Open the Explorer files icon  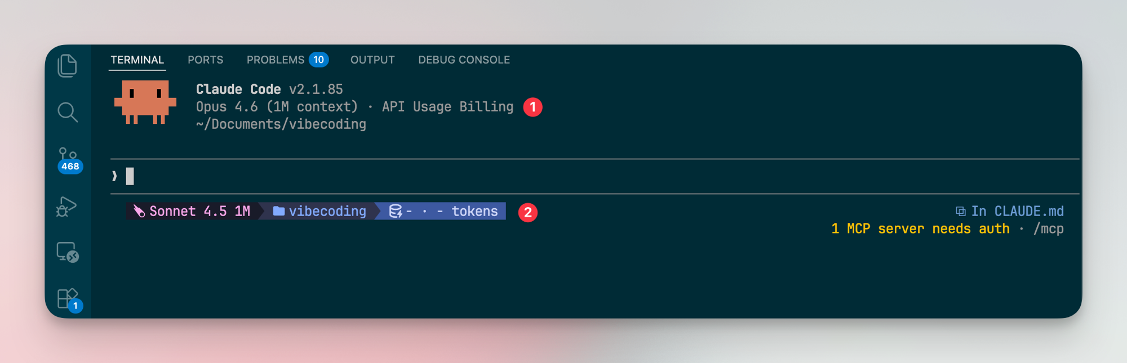coord(68,66)
